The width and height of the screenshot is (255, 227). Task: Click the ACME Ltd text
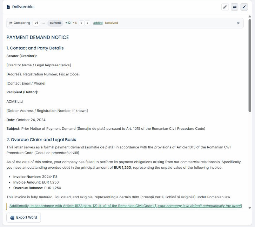pyautogui.click(x=14, y=101)
